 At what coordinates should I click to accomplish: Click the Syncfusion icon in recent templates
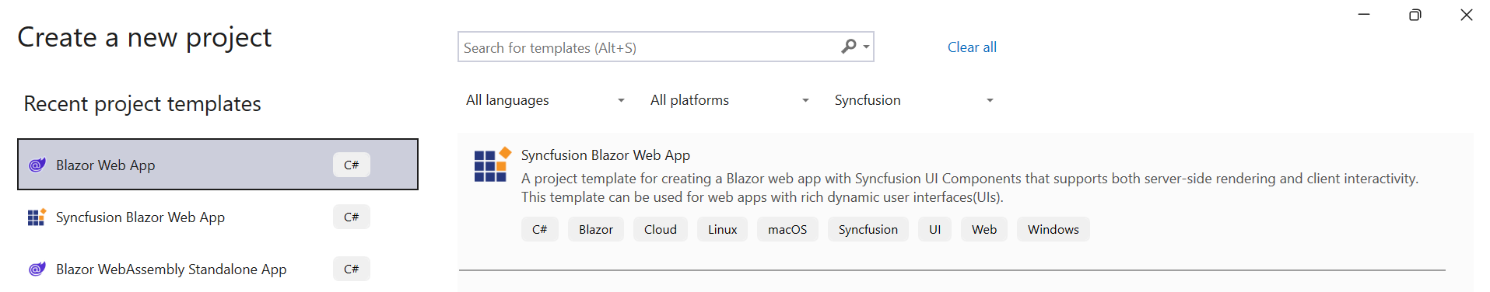[37, 217]
